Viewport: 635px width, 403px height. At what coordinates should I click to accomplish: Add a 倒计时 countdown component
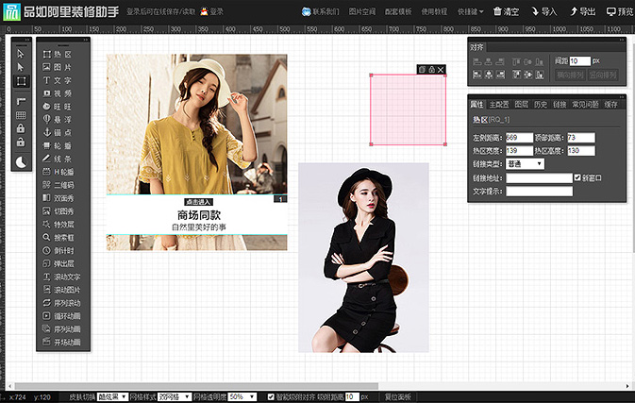pos(58,251)
